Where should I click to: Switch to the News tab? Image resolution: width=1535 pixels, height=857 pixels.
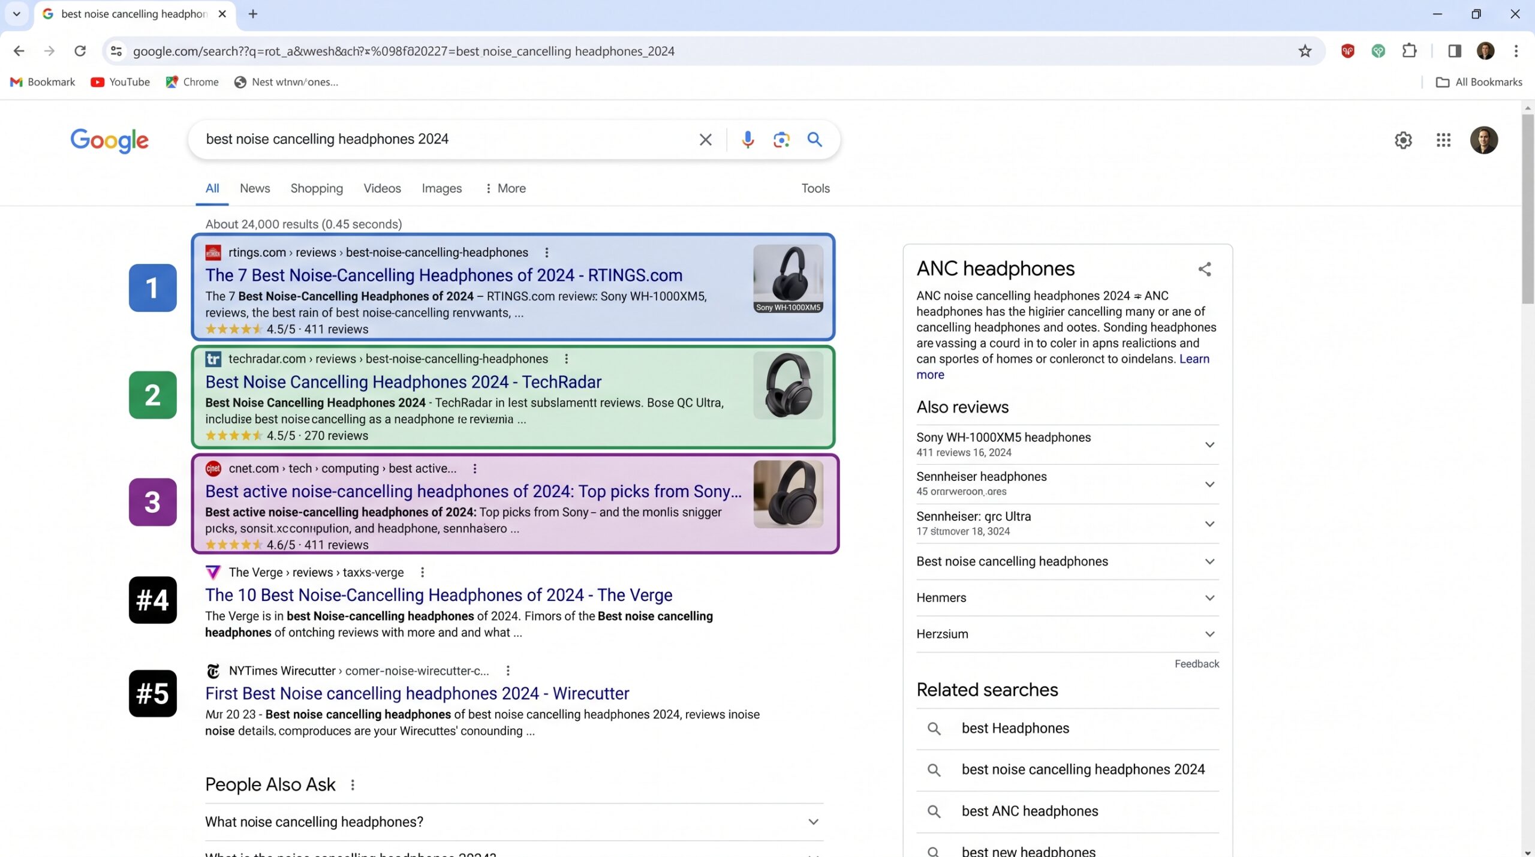255,188
